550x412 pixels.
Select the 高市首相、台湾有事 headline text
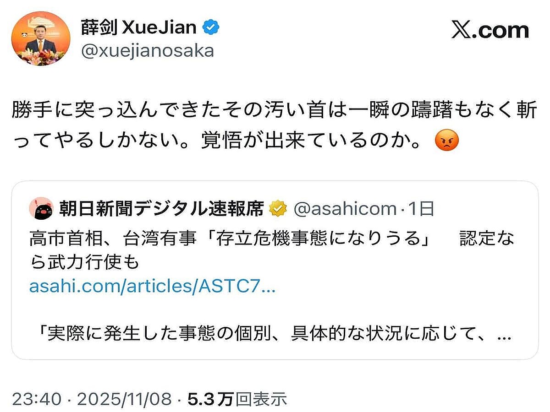[x=229, y=239]
